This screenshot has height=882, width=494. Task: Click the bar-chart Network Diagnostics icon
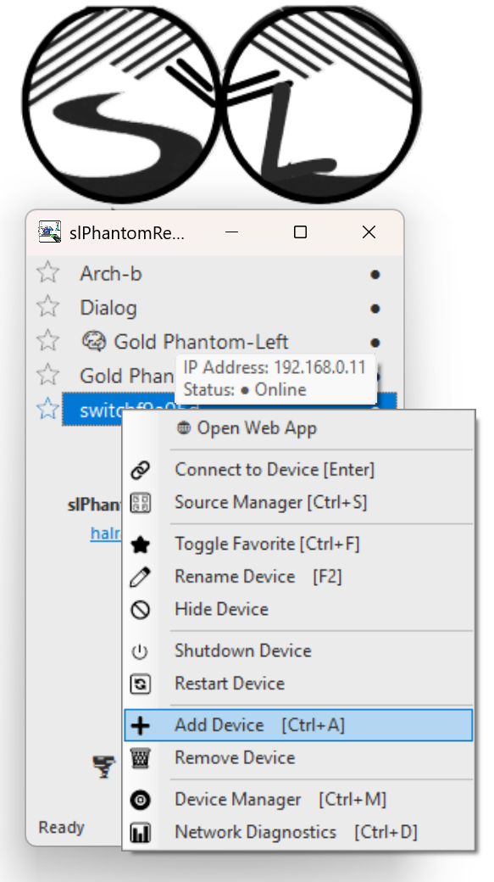point(142,832)
